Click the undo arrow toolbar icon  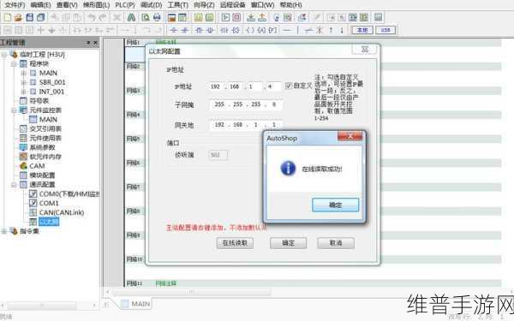coord(92,17)
